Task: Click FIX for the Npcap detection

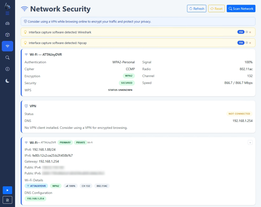Action: point(241,43)
